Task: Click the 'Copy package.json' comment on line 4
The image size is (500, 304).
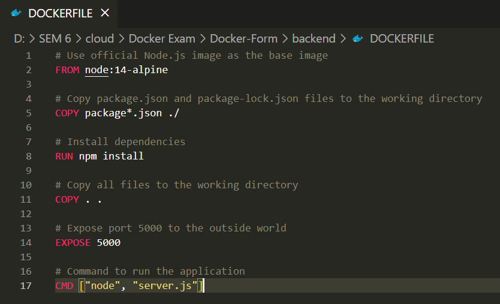Action: point(269,98)
